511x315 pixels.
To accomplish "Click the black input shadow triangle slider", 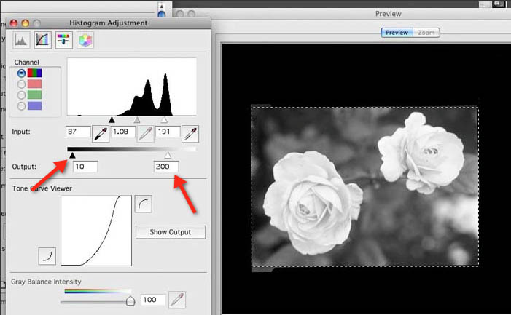I will coord(112,120).
